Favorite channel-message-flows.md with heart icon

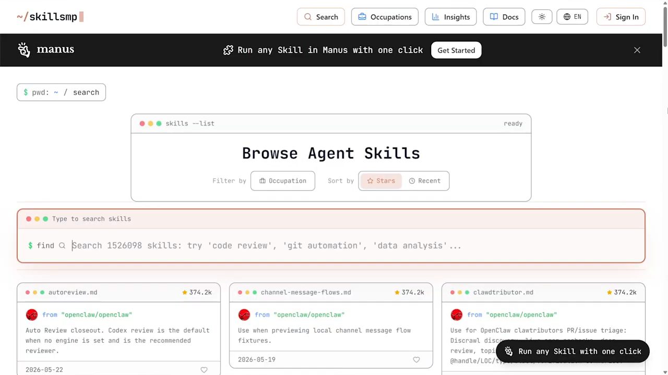(x=416, y=359)
